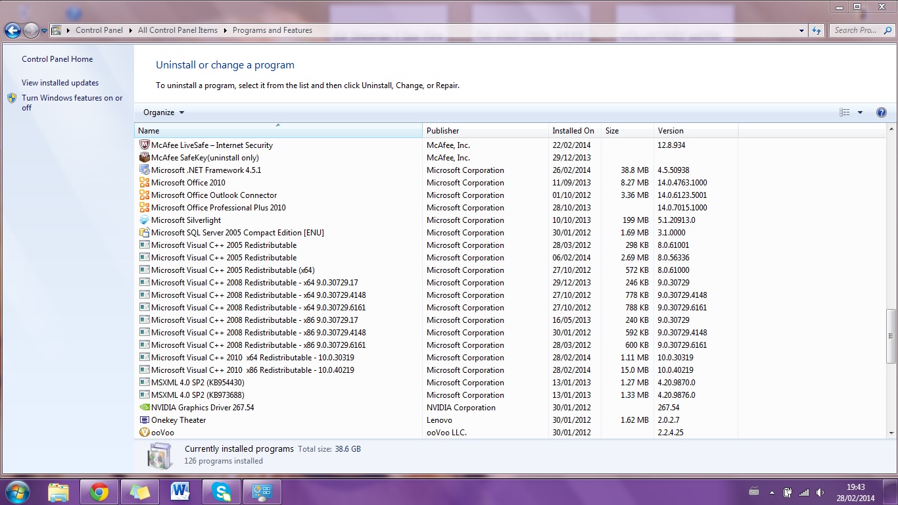Click Control Panel in the address breadcrumb
Viewport: 898px width, 505px height.
[99, 30]
